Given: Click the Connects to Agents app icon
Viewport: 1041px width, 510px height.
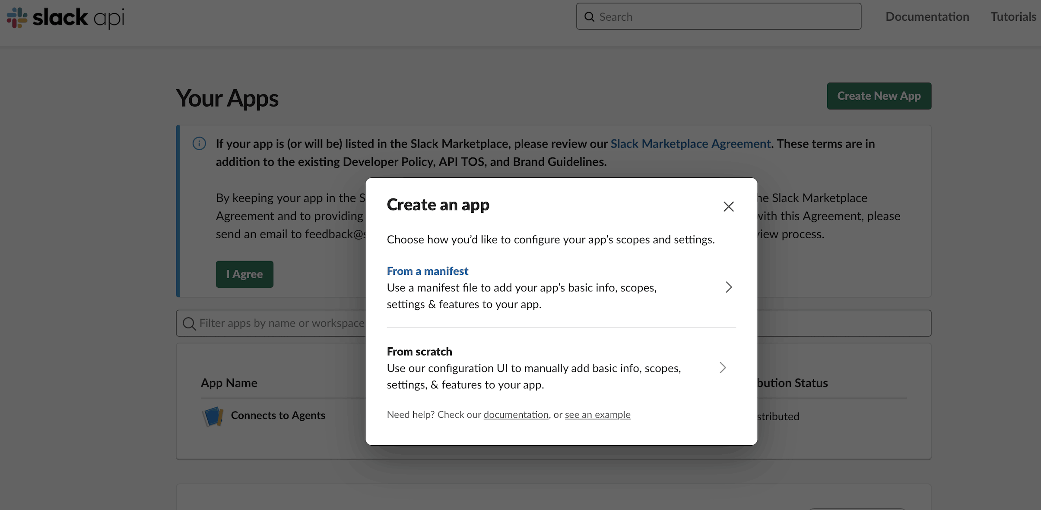Looking at the screenshot, I should [x=212, y=416].
